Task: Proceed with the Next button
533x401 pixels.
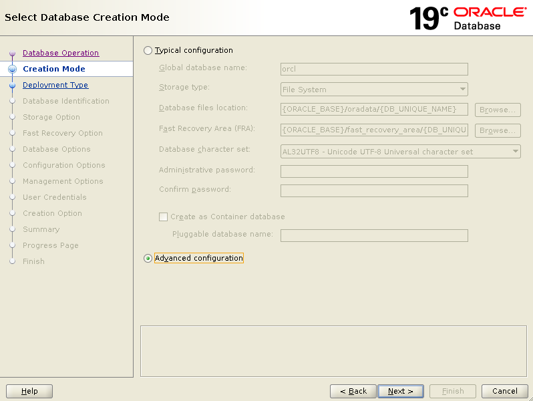Action: (401, 391)
